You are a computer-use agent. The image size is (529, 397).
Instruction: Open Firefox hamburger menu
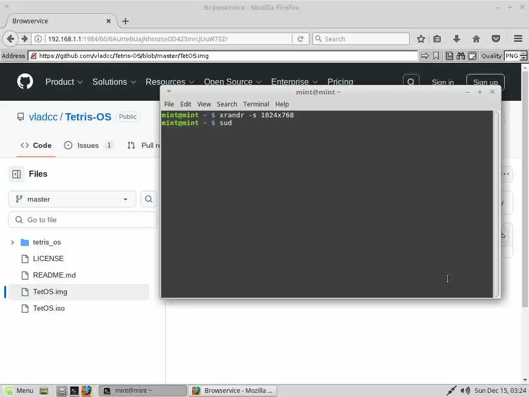tap(518, 39)
